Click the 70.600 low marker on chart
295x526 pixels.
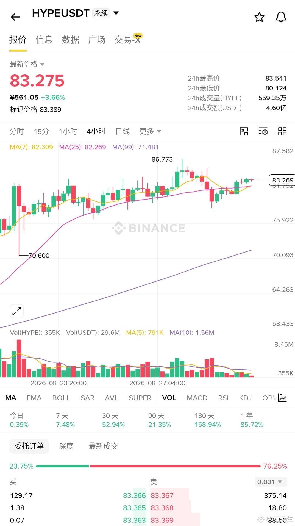[39, 256]
